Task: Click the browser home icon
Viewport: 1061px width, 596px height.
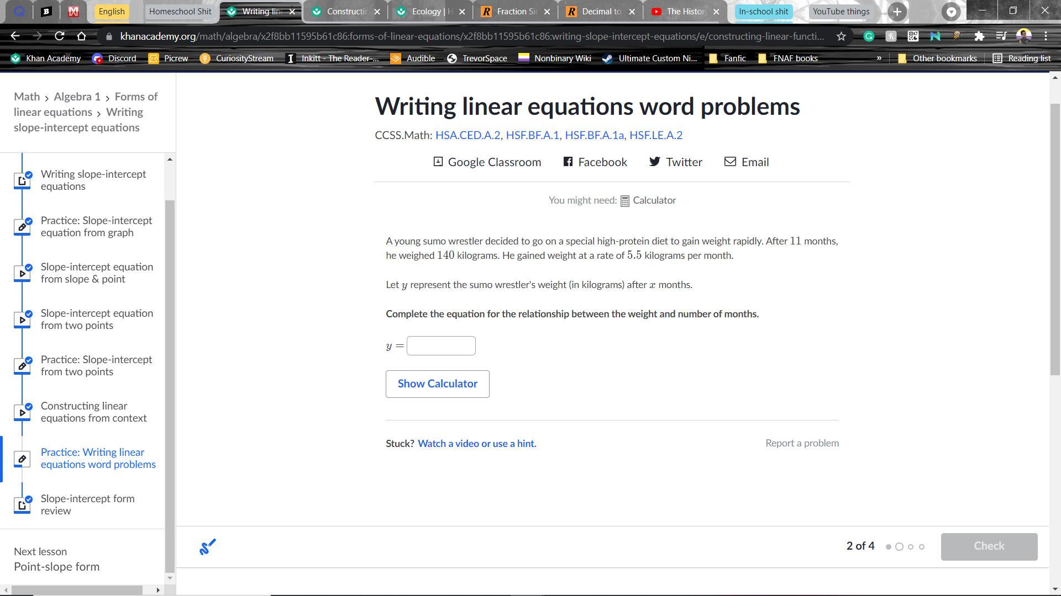Action: pyautogui.click(x=82, y=36)
